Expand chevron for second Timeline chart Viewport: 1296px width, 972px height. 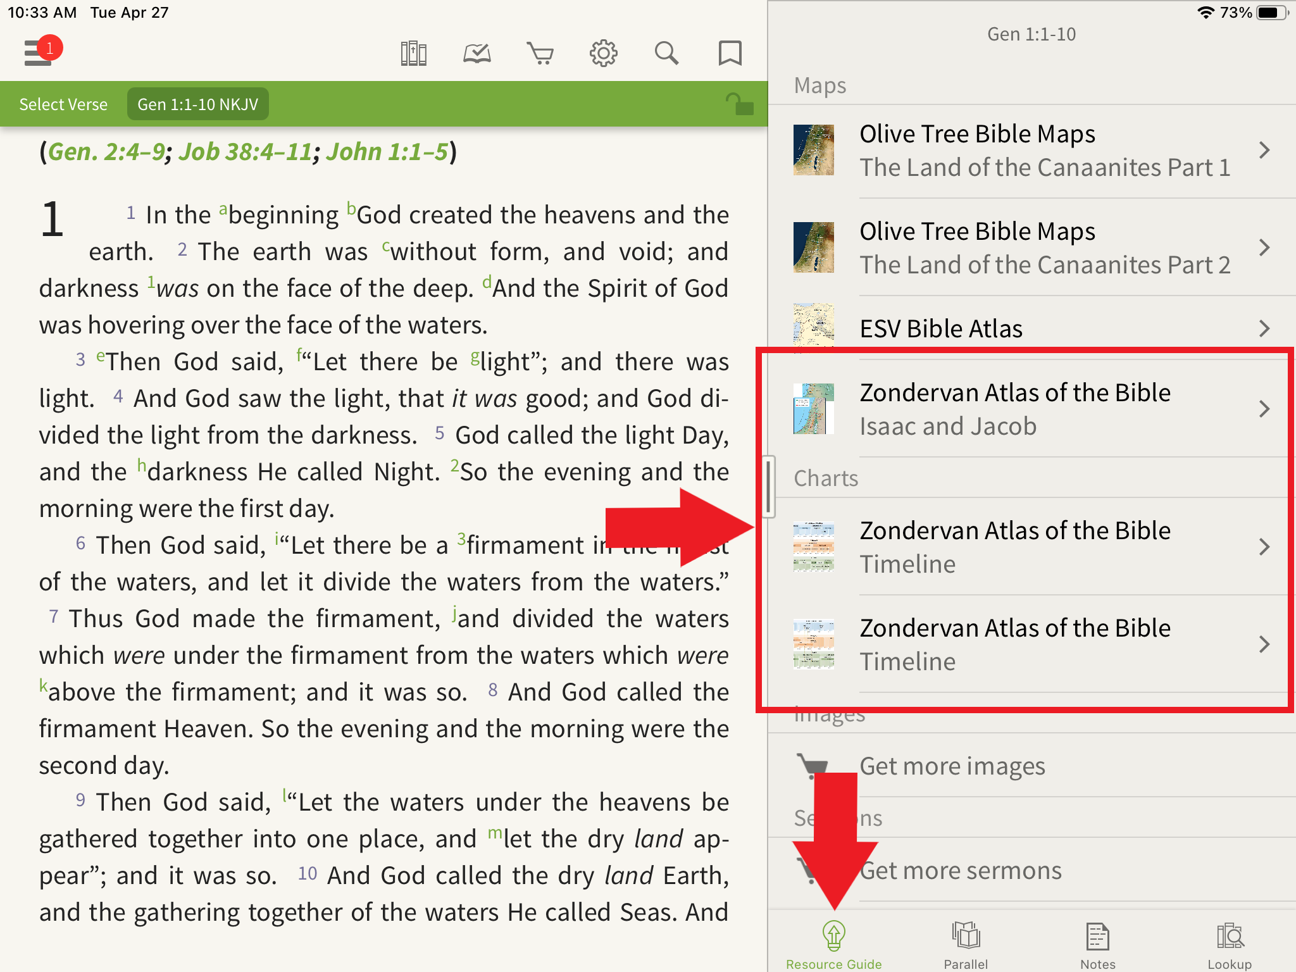point(1264,644)
